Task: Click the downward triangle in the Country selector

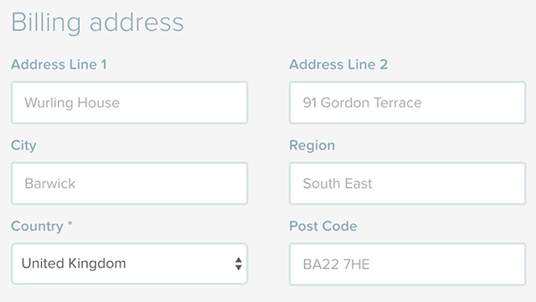Action: tap(239, 268)
